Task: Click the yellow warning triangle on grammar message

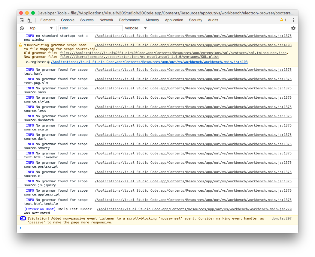Action: pyautogui.click(x=20, y=45)
